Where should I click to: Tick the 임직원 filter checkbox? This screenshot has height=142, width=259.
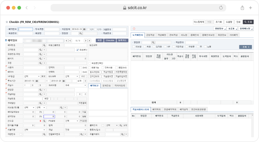pos(154,47)
